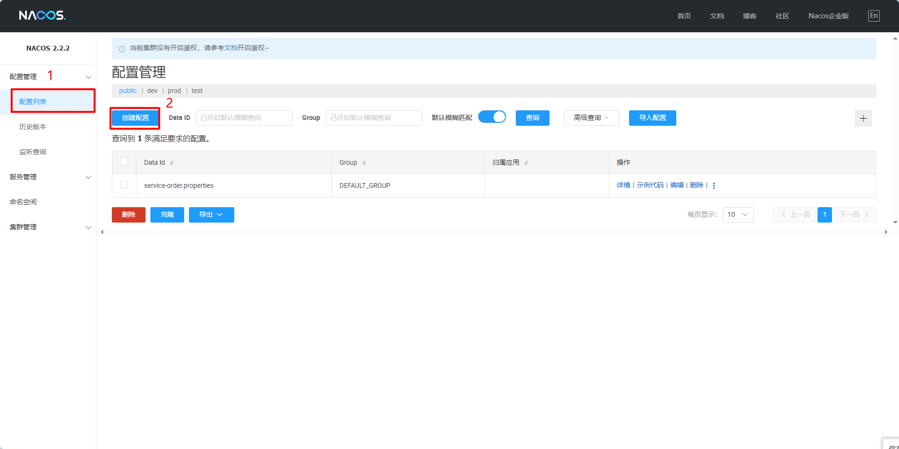Open 详情 for service-order.properties
899x449 pixels.
coord(623,185)
